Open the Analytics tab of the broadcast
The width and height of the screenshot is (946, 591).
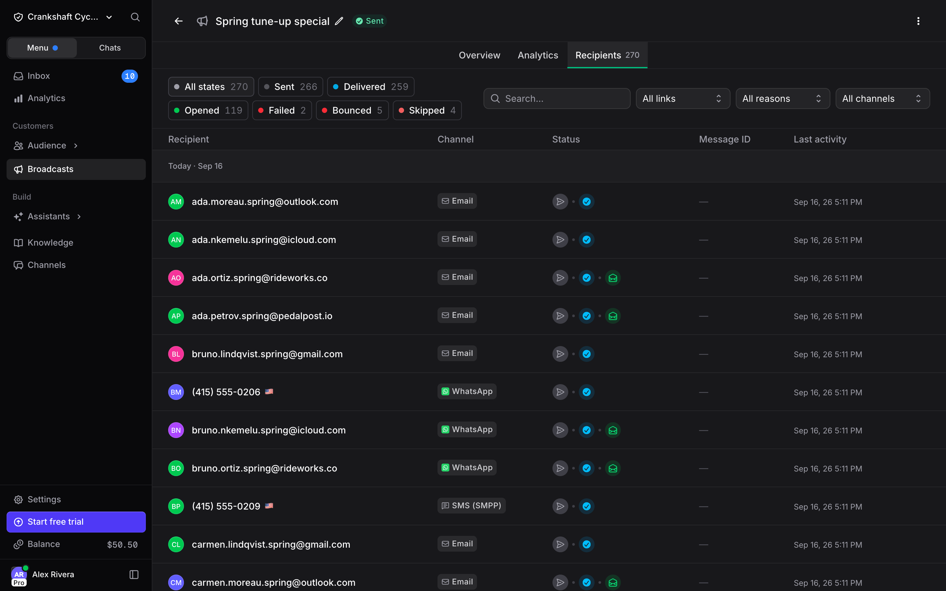click(x=538, y=55)
